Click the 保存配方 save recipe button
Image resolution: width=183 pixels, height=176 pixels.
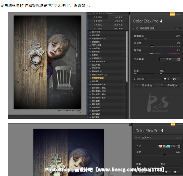170,85
